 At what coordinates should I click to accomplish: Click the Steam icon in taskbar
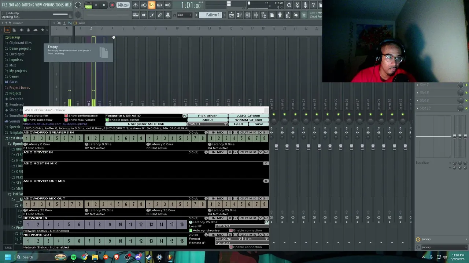(x=149, y=257)
